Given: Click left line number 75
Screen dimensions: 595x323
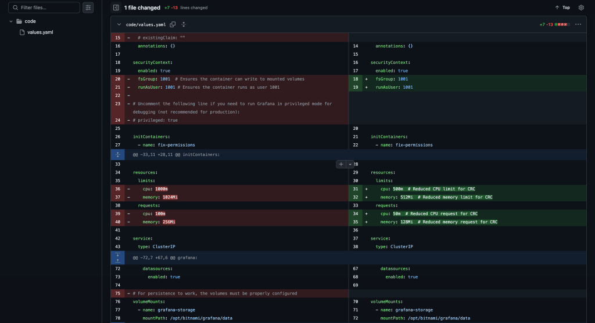Looking at the screenshot, I should (x=117, y=293).
